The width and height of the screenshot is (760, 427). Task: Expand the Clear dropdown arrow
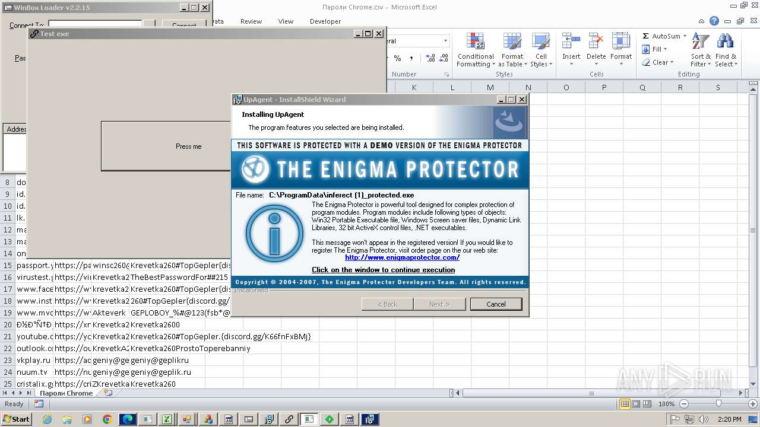tap(672, 62)
